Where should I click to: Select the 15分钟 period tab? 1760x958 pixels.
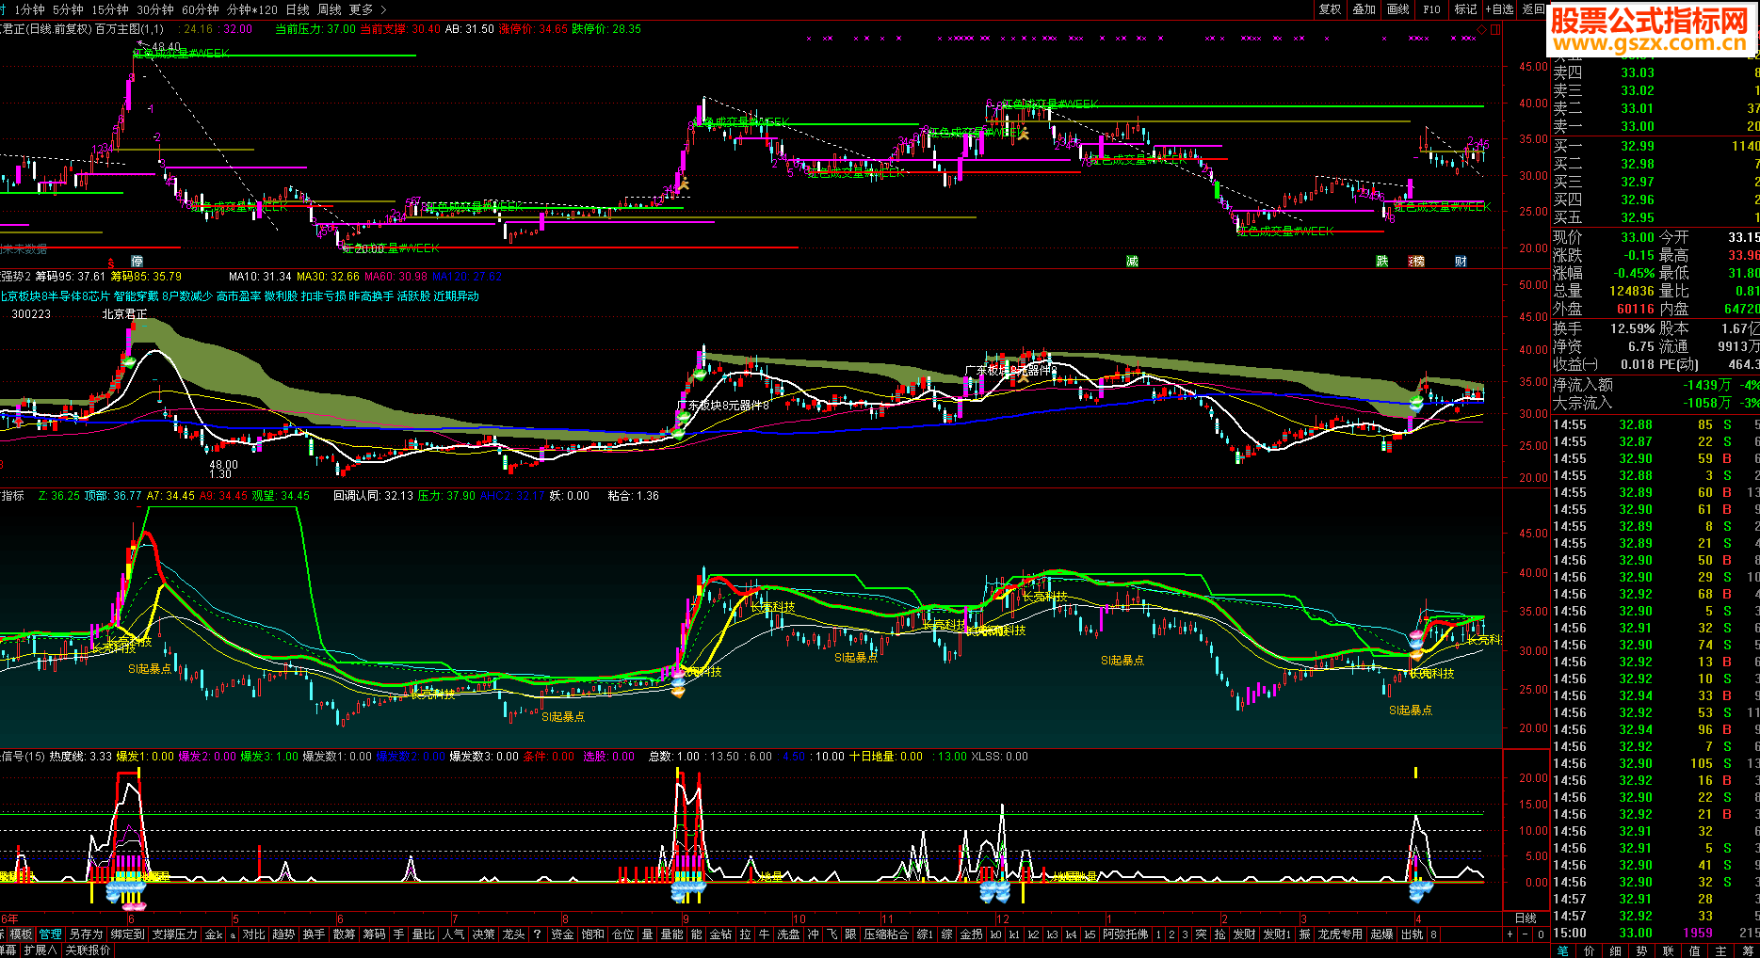point(109,9)
